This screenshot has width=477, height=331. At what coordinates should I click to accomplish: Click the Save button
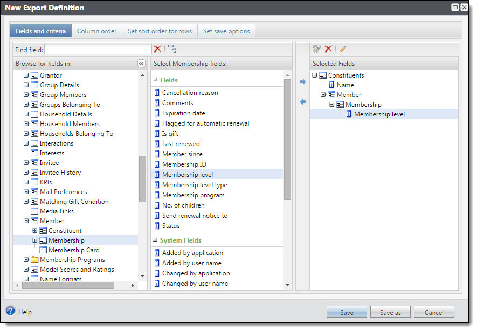click(x=347, y=312)
